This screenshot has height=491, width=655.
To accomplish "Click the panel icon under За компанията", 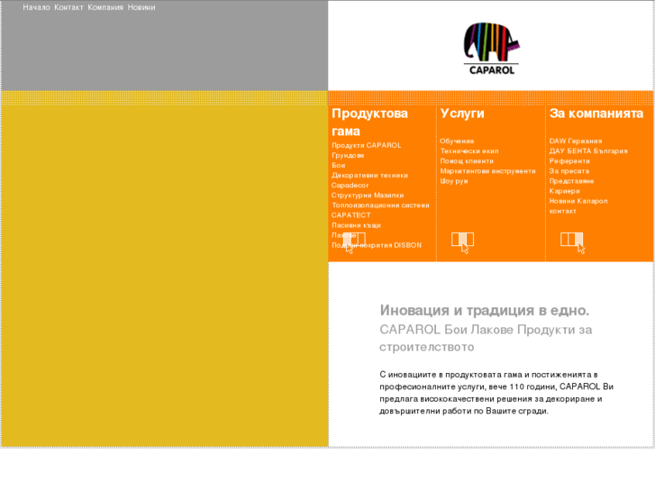I will 572,242.
